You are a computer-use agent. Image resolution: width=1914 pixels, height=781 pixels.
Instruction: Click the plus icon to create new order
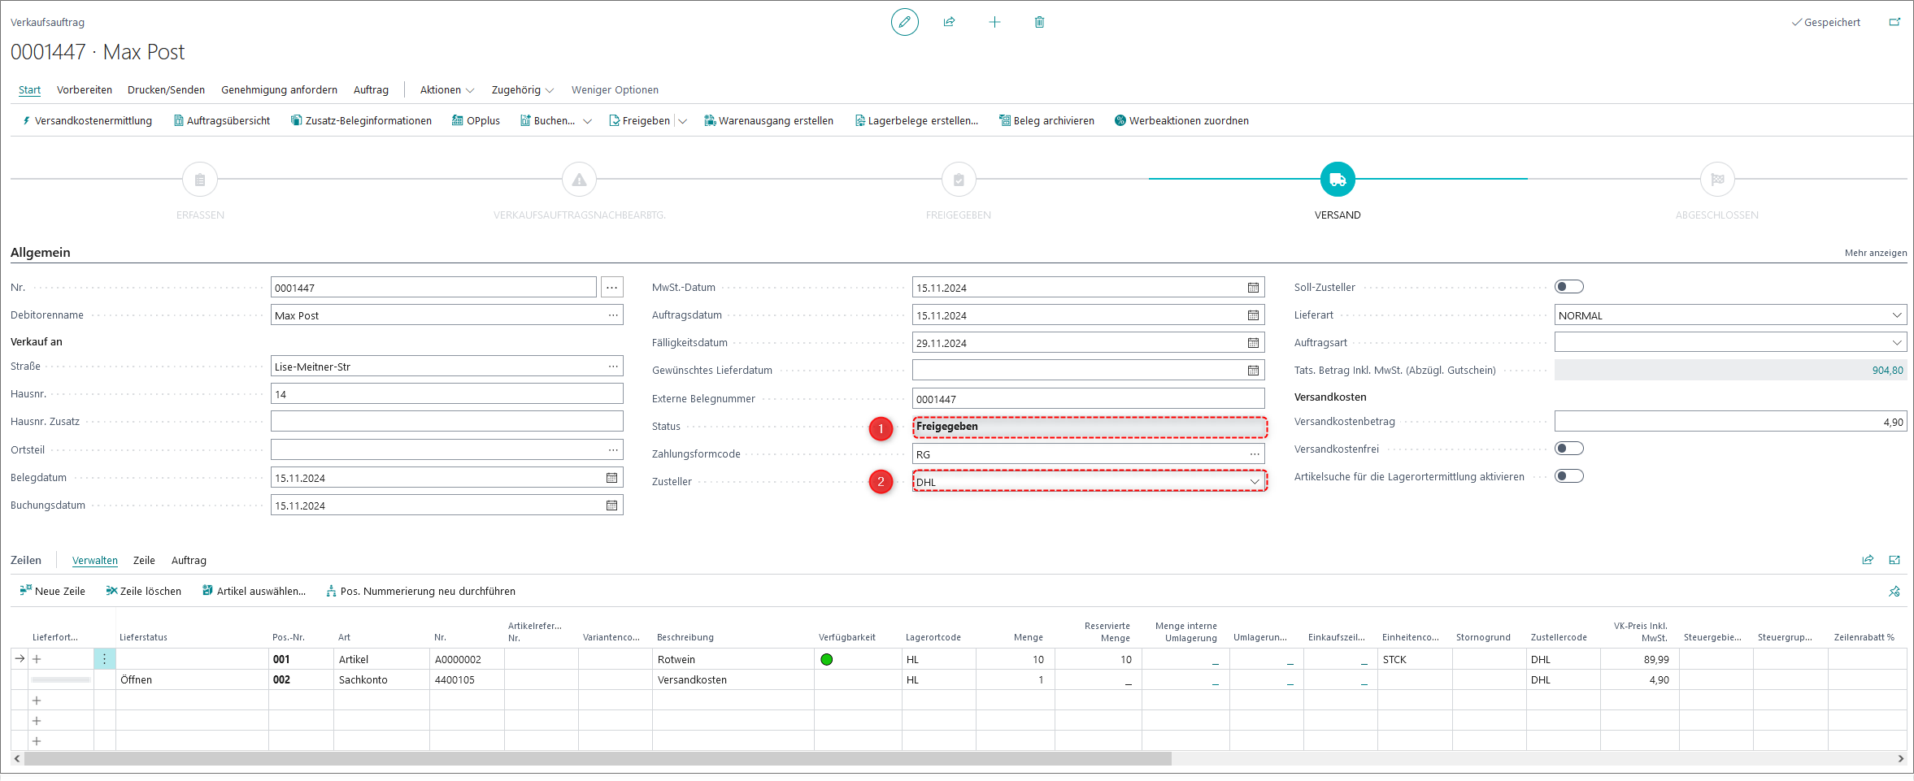pyautogui.click(x=994, y=22)
